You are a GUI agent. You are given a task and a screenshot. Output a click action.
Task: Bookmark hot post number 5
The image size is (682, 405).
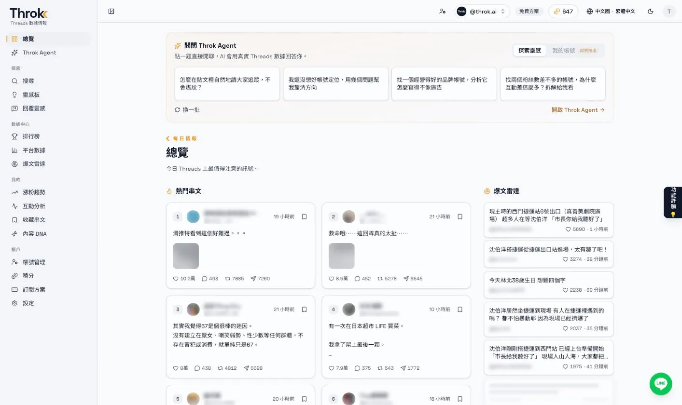(x=304, y=399)
